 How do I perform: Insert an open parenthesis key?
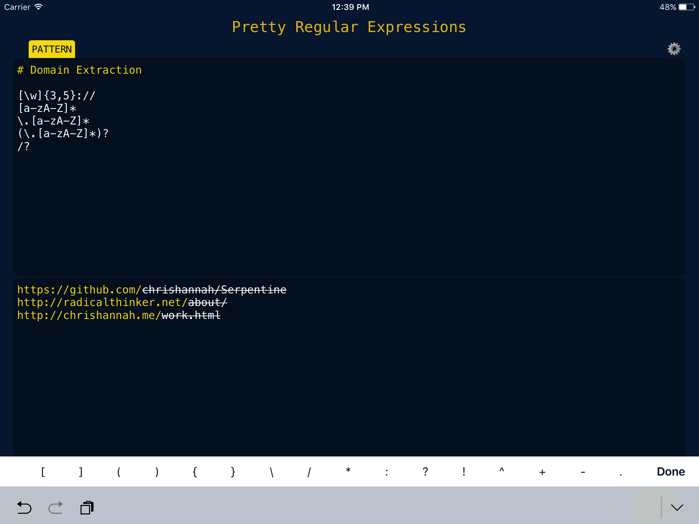coord(118,471)
